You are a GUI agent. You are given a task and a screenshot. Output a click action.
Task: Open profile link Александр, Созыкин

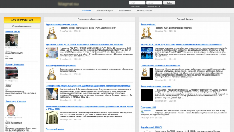click(16, 101)
